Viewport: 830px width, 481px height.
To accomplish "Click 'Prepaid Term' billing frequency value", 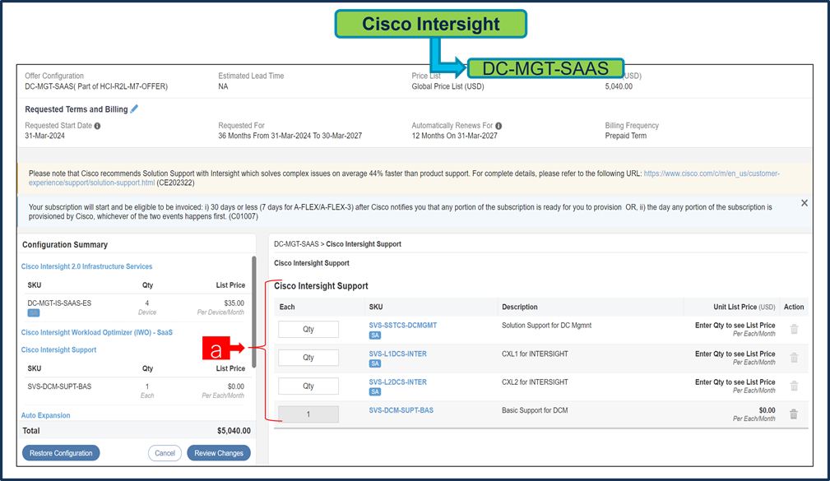I will (x=626, y=136).
